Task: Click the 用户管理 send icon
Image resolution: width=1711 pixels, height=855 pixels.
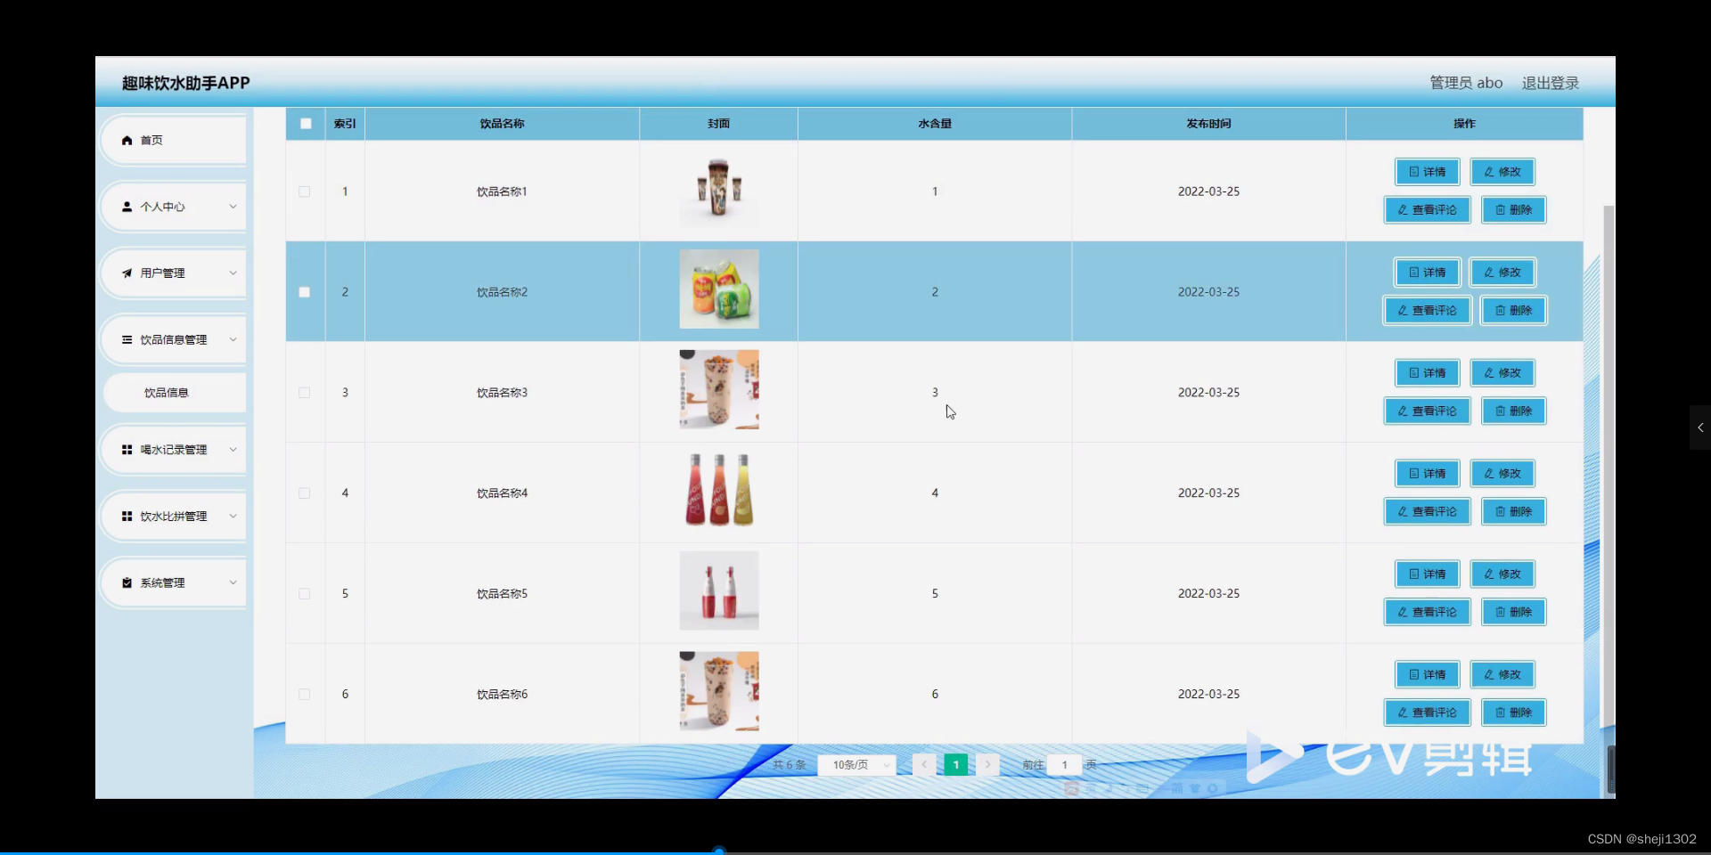Action: pos(127,273)
